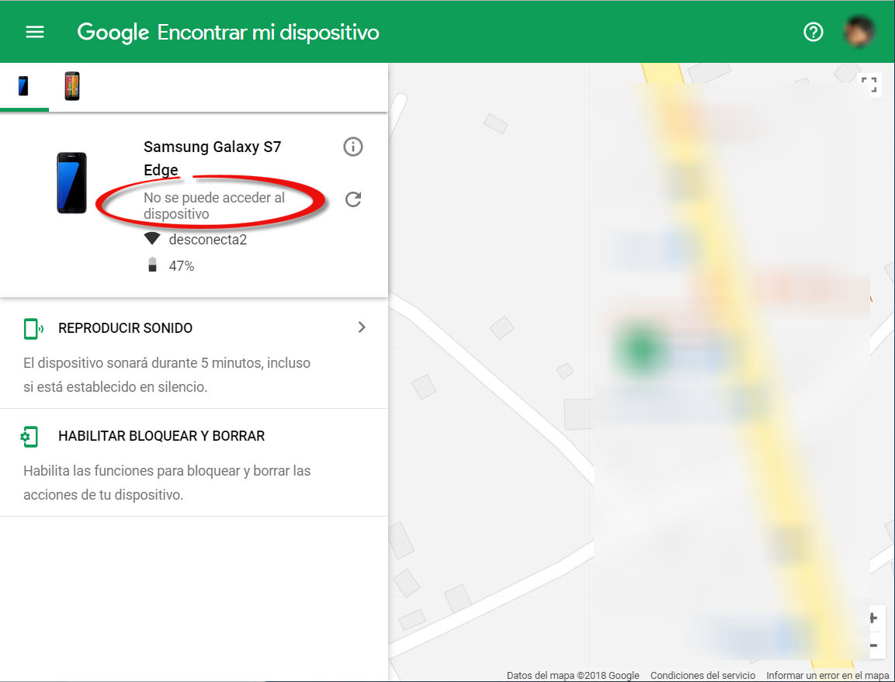Click the battery icon beside 47%
The image size is (895, 682).
(x=152, y=265)
